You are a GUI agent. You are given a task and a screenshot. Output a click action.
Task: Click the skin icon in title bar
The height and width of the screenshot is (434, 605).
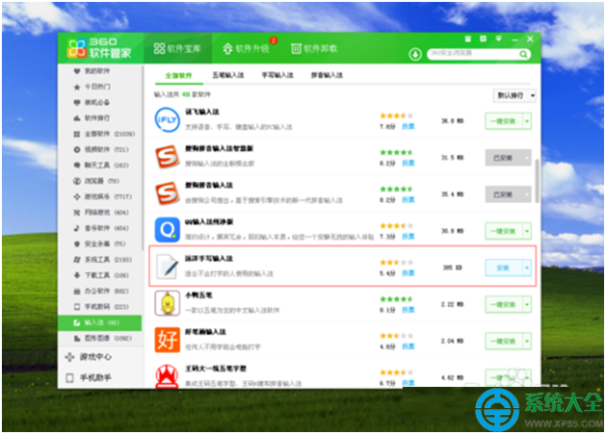468,38
